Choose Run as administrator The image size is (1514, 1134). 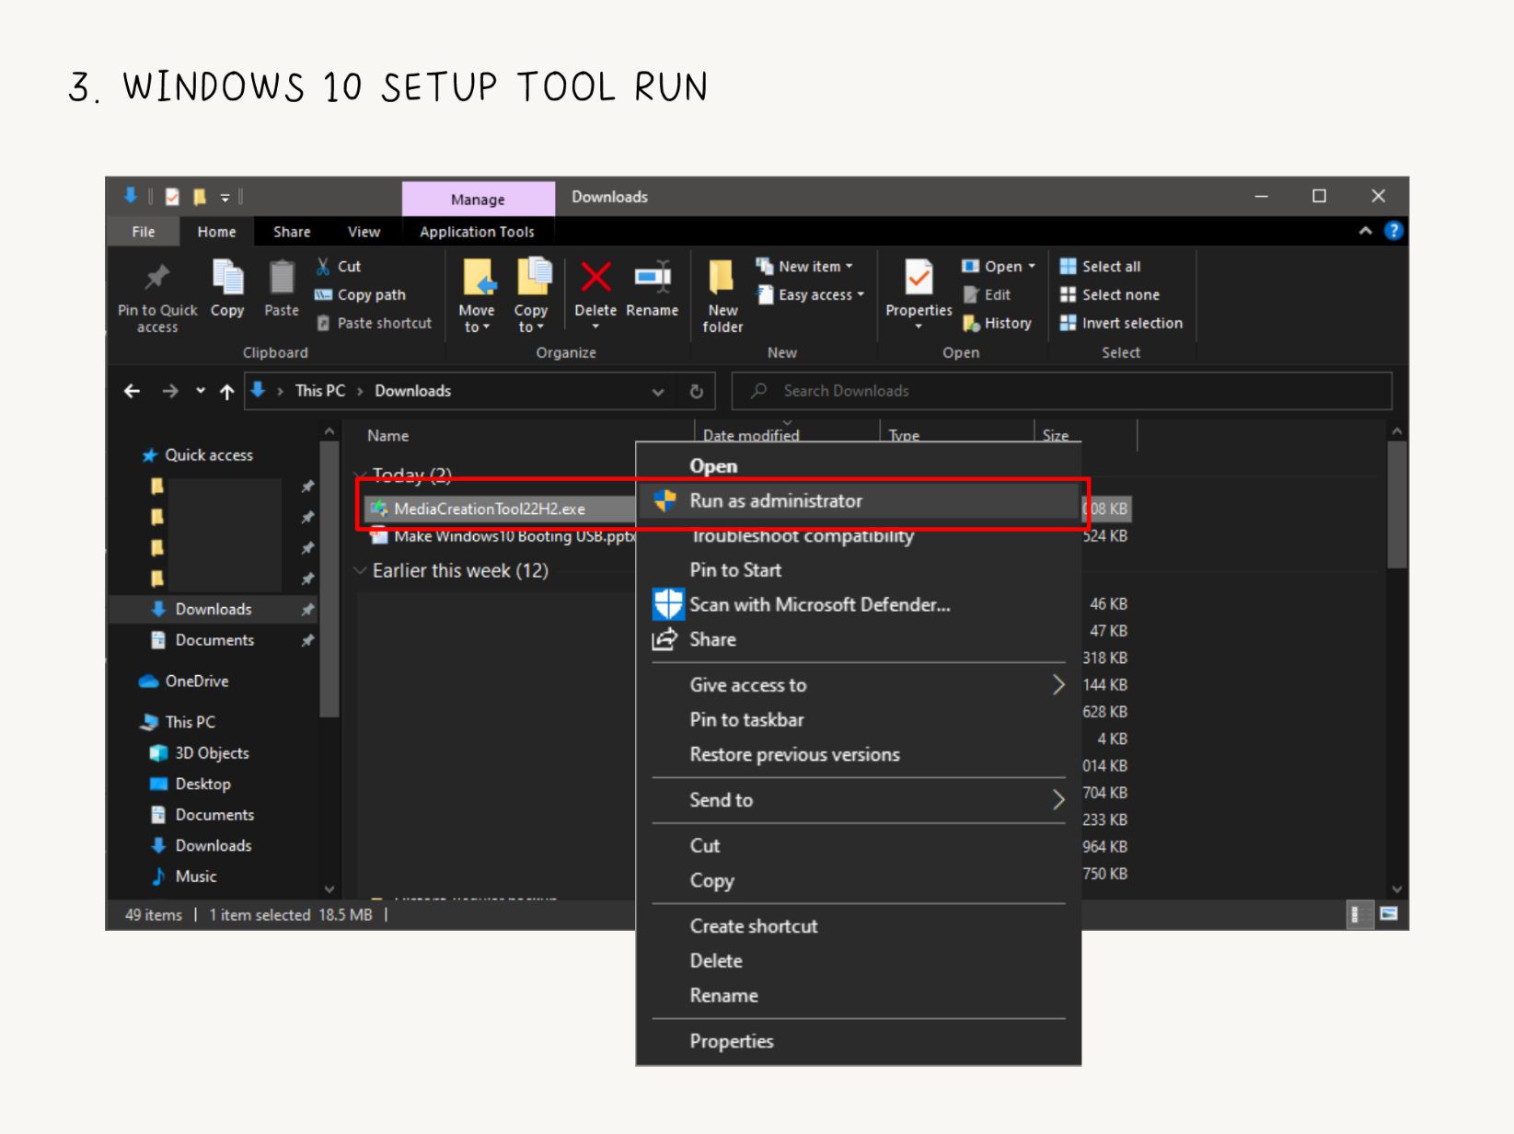(x=858, y=500)
